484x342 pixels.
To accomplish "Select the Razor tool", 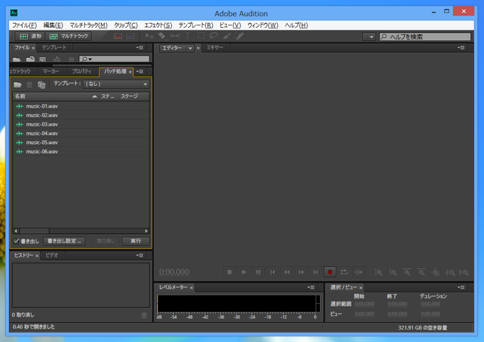I will click(x=162, y=36).
